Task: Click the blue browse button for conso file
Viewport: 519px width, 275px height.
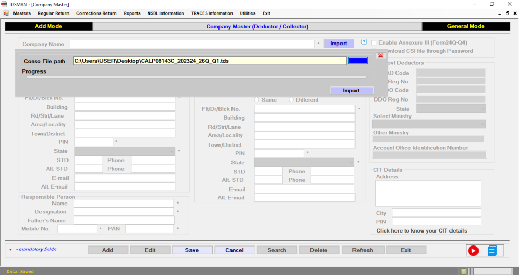Action: [358, 61]
